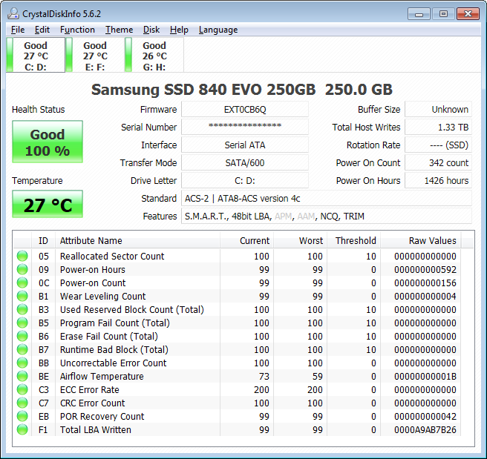Click green status icon for Airflow Temperature
This screenshot has height=459, width=487.
(x=22, y=376)
